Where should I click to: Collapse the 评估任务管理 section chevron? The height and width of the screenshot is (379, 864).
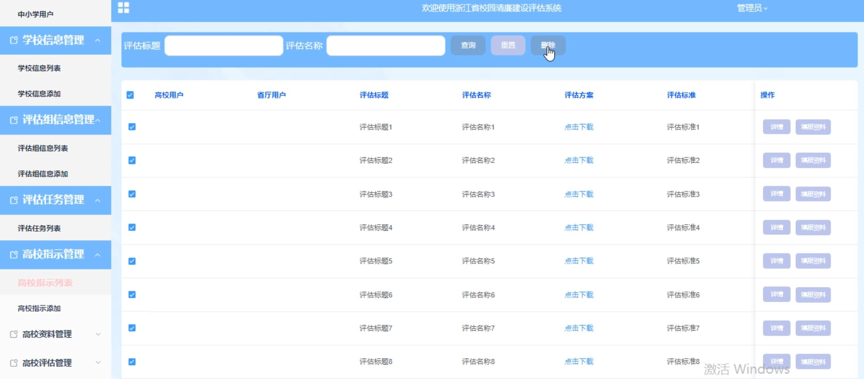click(98, 200)
